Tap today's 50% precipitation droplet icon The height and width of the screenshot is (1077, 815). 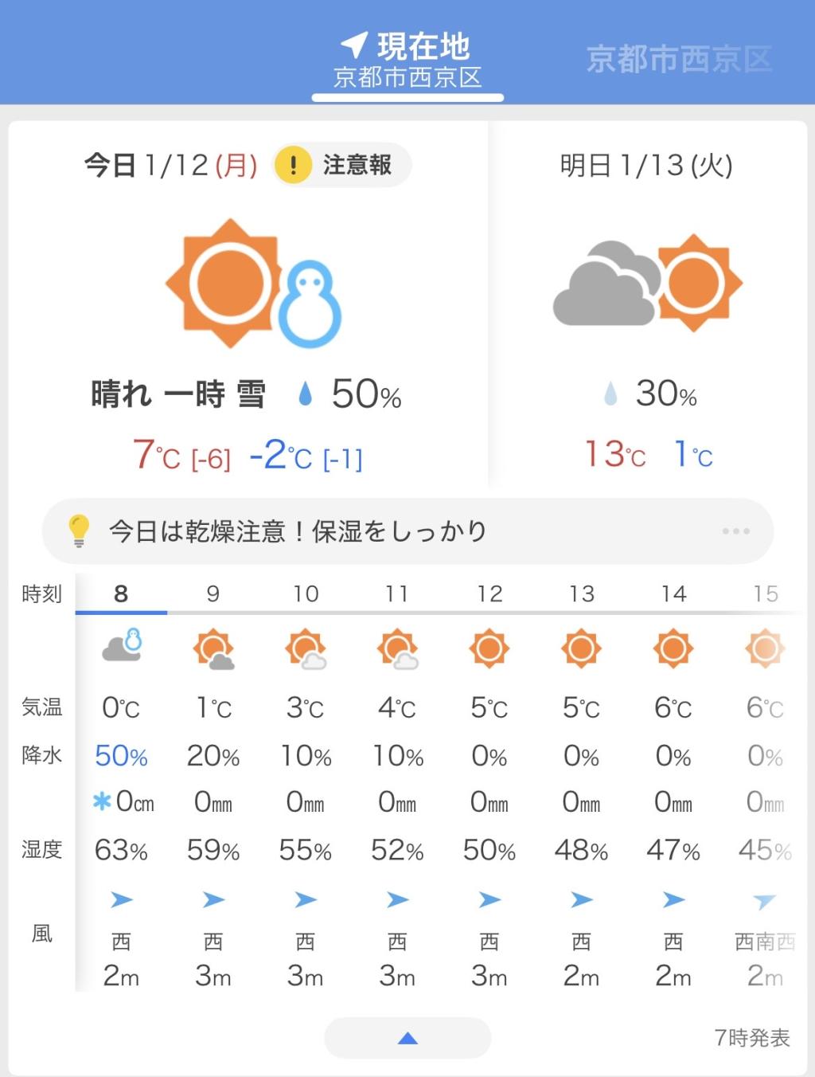[x=305, y=394]
